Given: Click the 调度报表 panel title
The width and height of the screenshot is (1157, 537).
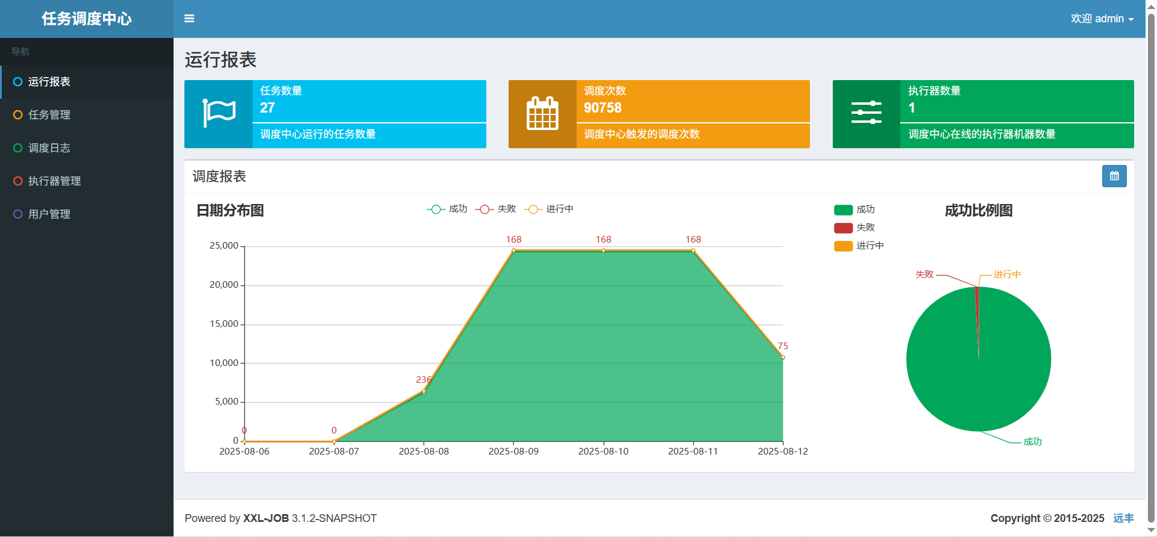Looking at the screenshot, I should [x=219, y=176].
